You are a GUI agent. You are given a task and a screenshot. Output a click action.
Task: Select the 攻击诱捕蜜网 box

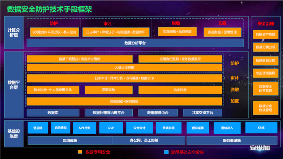click(x=265, y=73)
